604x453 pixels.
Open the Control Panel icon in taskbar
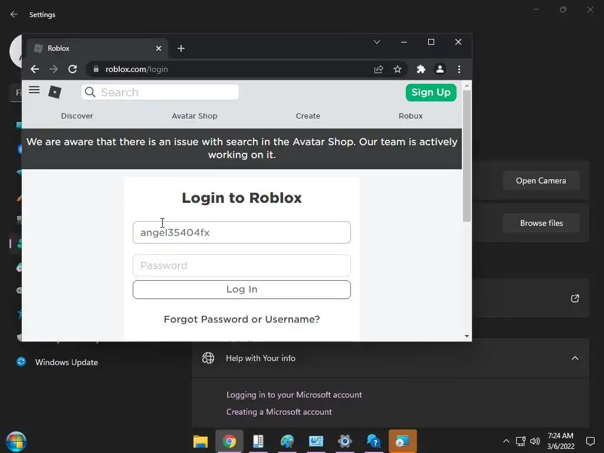(x=316, y=441)
